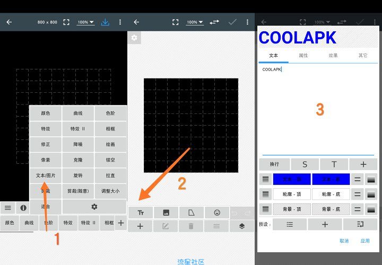The height and width of the screenshot is (265, 382).
Task: Open the 100% zoom dropdown in left screen
Action: tap(86, 22)
